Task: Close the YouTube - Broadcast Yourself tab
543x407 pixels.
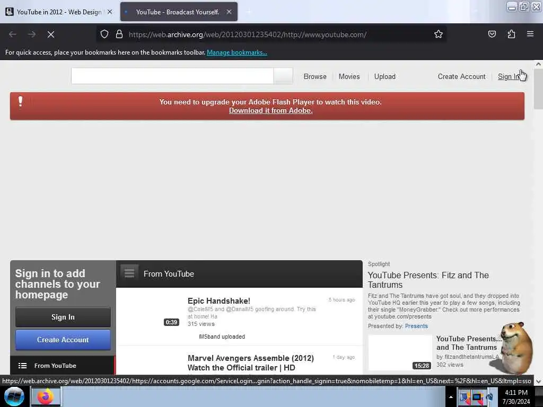Action: (x=229, y=12)
